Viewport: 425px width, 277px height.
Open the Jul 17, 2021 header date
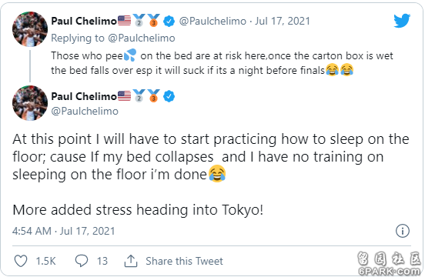coord(283,21)
